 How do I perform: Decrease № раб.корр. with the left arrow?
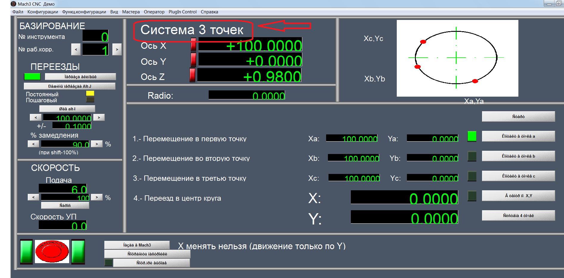pos(76,49)
